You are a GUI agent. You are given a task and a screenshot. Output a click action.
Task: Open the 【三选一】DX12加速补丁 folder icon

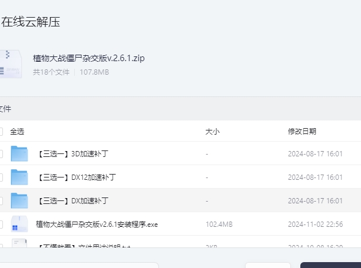(x=19, y=177)
